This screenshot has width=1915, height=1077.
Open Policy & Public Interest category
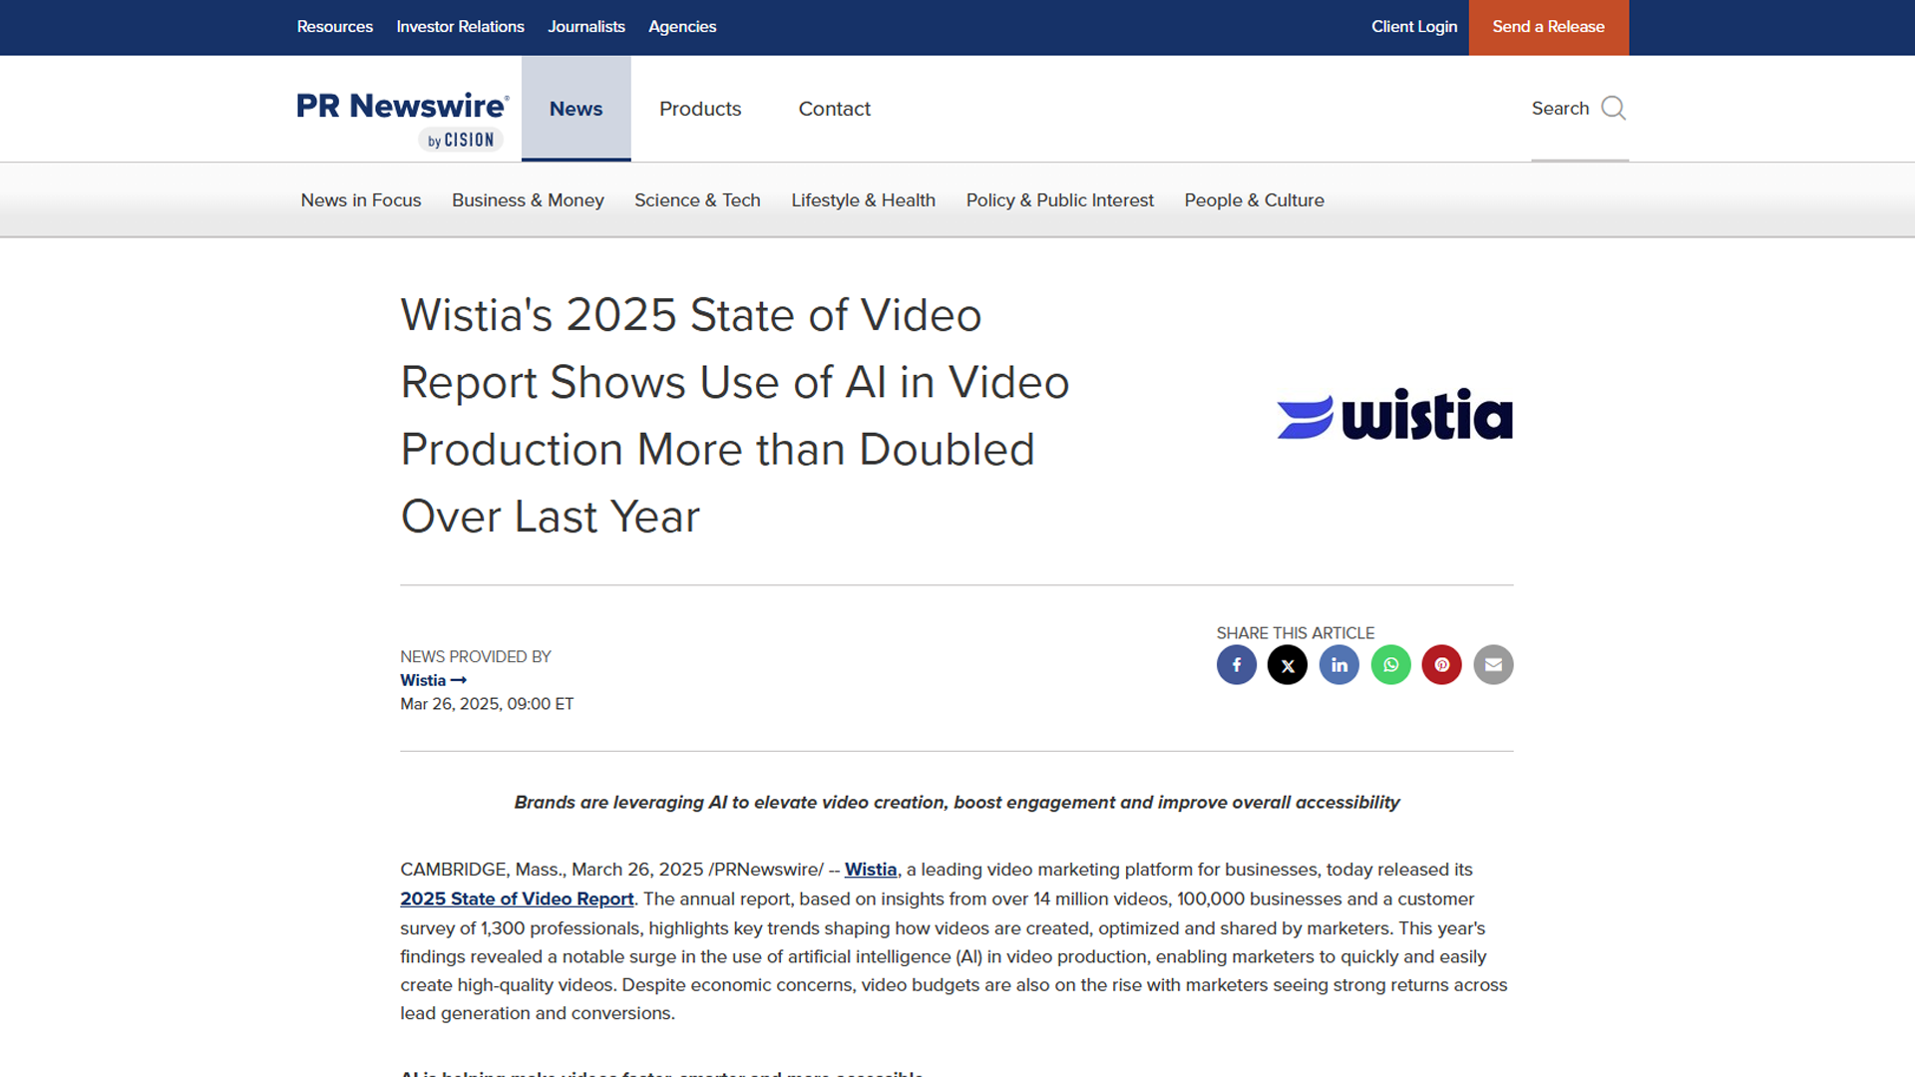1059,200
